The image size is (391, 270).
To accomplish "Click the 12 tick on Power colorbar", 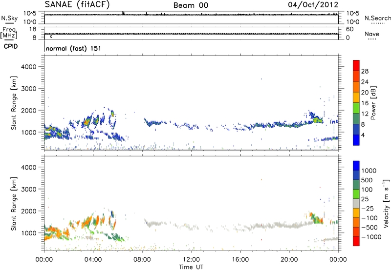I will point(365,114).
